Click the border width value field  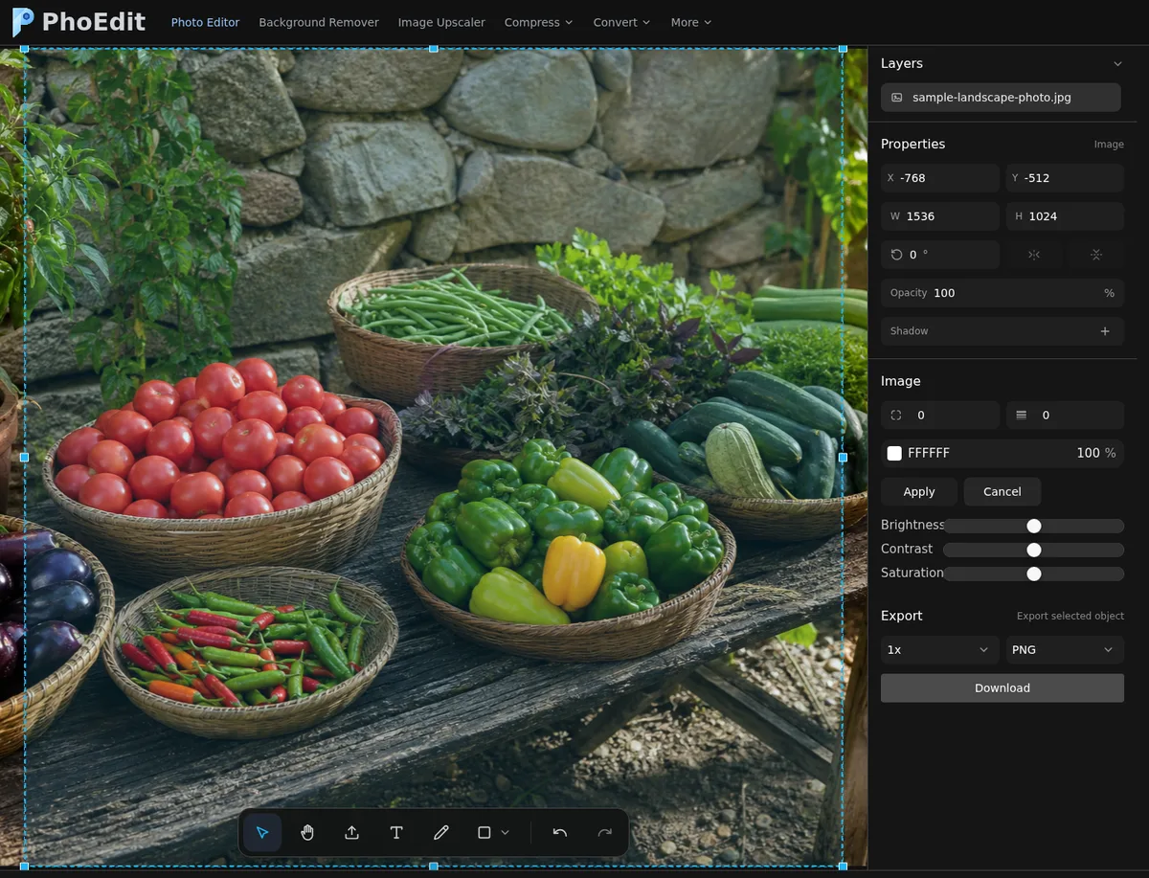click(x=1065, y=416)
